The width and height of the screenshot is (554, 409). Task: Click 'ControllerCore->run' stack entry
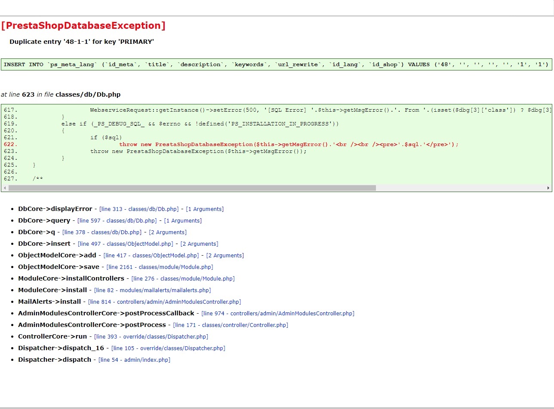52,336
